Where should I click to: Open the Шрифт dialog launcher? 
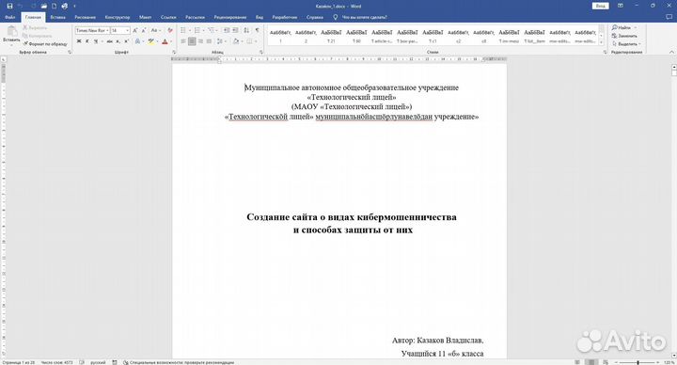click(x=173, y=53)
